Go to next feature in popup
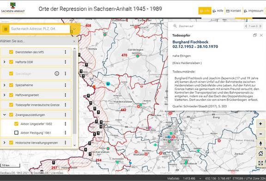Image resolution: width=266 pixels, height=181 pixels. (x=261, y=26)
